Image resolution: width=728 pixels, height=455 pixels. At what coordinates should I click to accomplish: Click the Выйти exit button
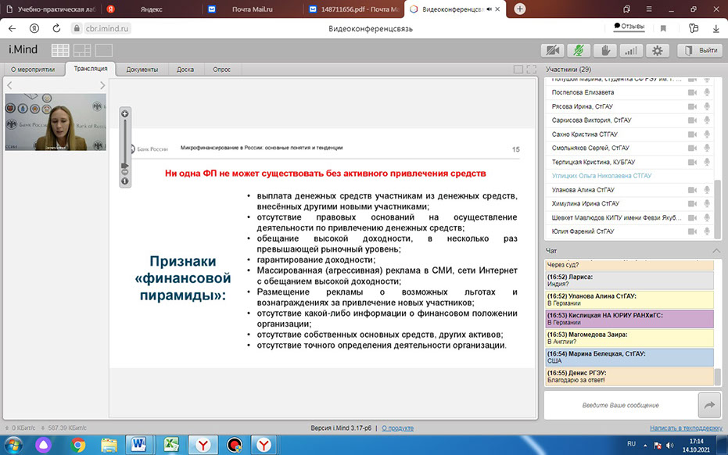[x=699, y=51]
